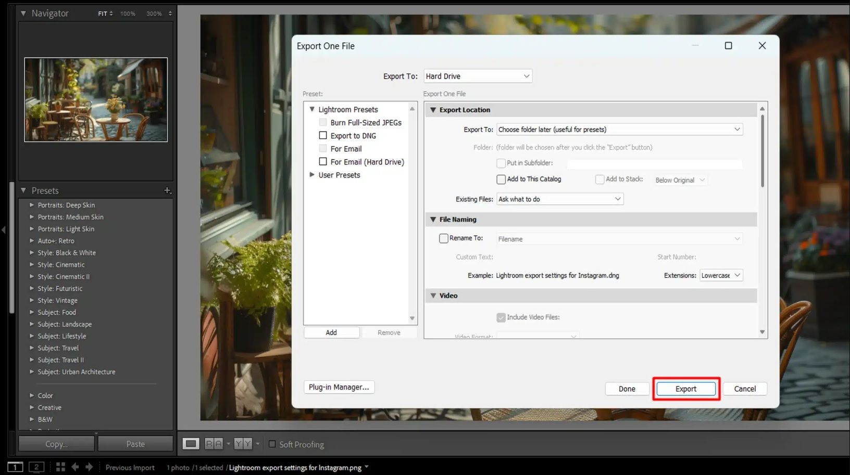Open the Plug-in Manager
This screenshot has width=850, height=475.
point(339,387)
